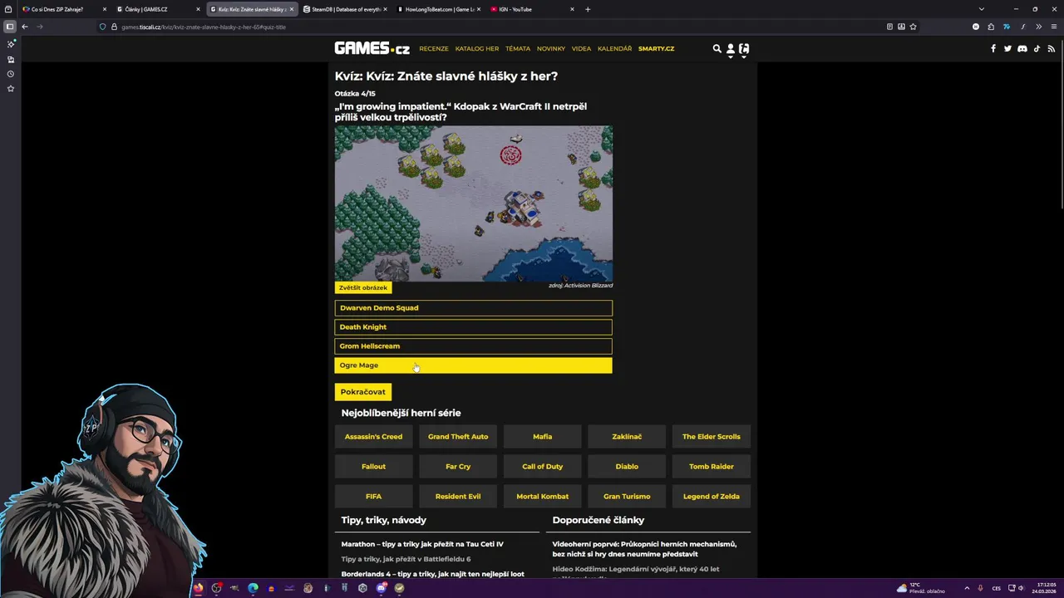
Task: Open the RSS feed icon
Action: [1051, 49]
